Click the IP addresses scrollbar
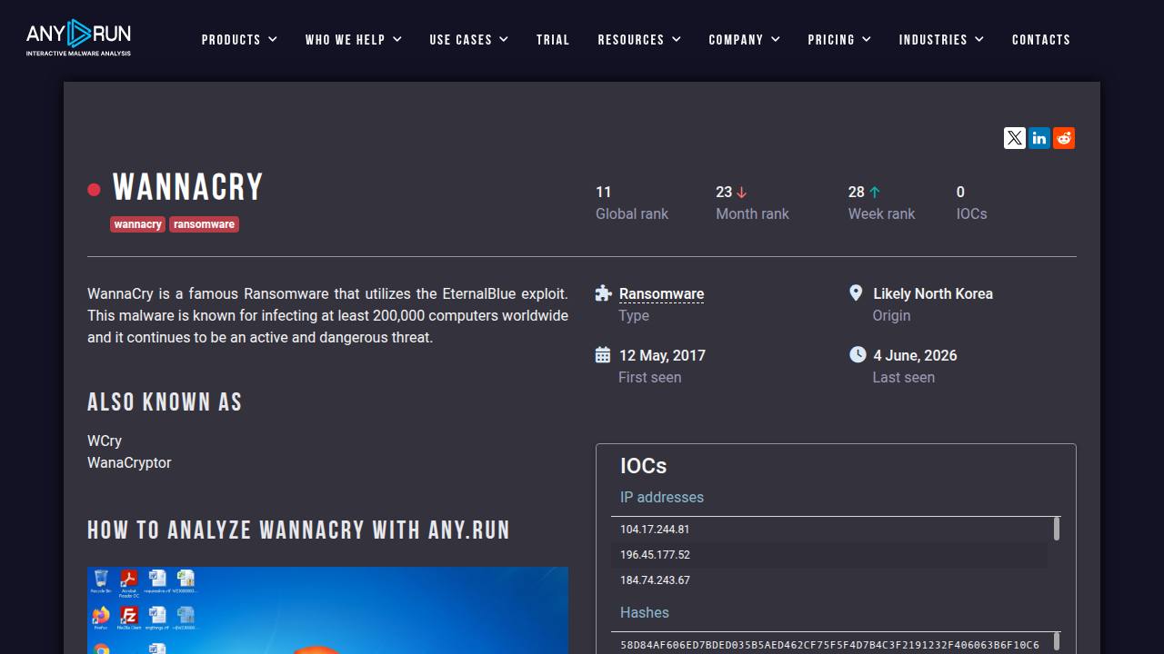Viewport: 1164px width, 654px height. coord(1057,529)
